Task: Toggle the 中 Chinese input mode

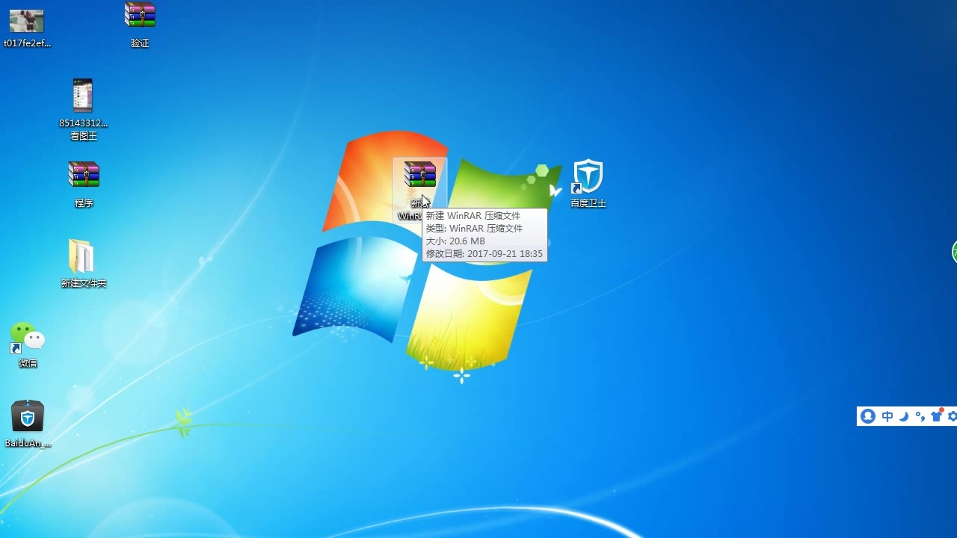Action: coord(887,416)
